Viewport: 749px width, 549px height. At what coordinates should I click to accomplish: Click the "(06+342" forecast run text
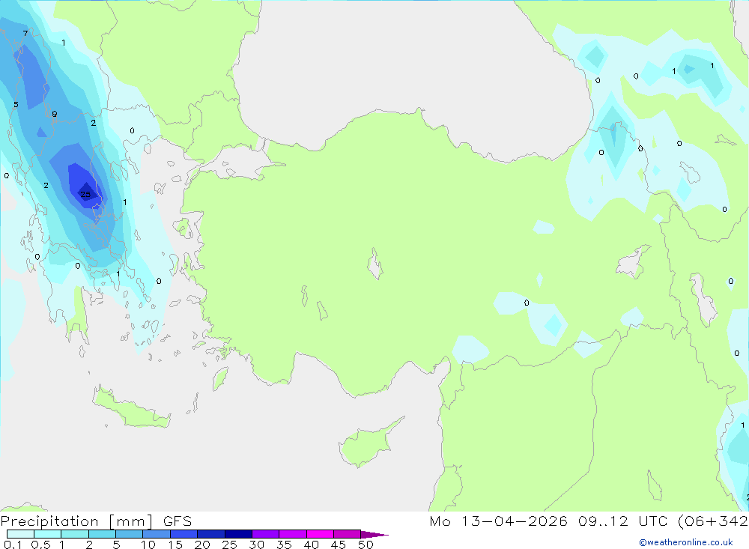click(712, 521)
